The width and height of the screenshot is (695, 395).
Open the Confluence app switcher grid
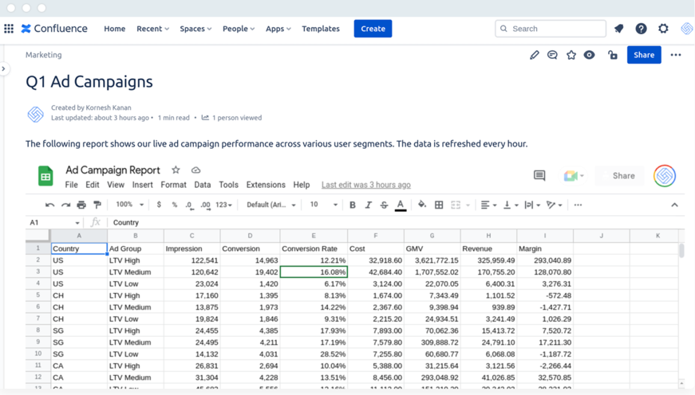click(x=9, y=29)
